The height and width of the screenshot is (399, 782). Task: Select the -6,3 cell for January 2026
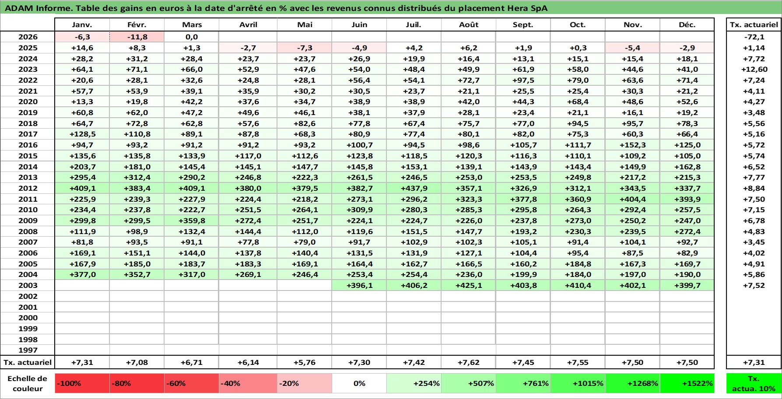[x=82, y=37]
